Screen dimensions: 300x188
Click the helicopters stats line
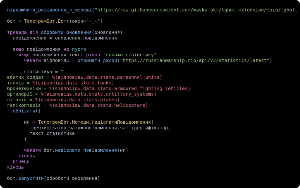[77, 105]
